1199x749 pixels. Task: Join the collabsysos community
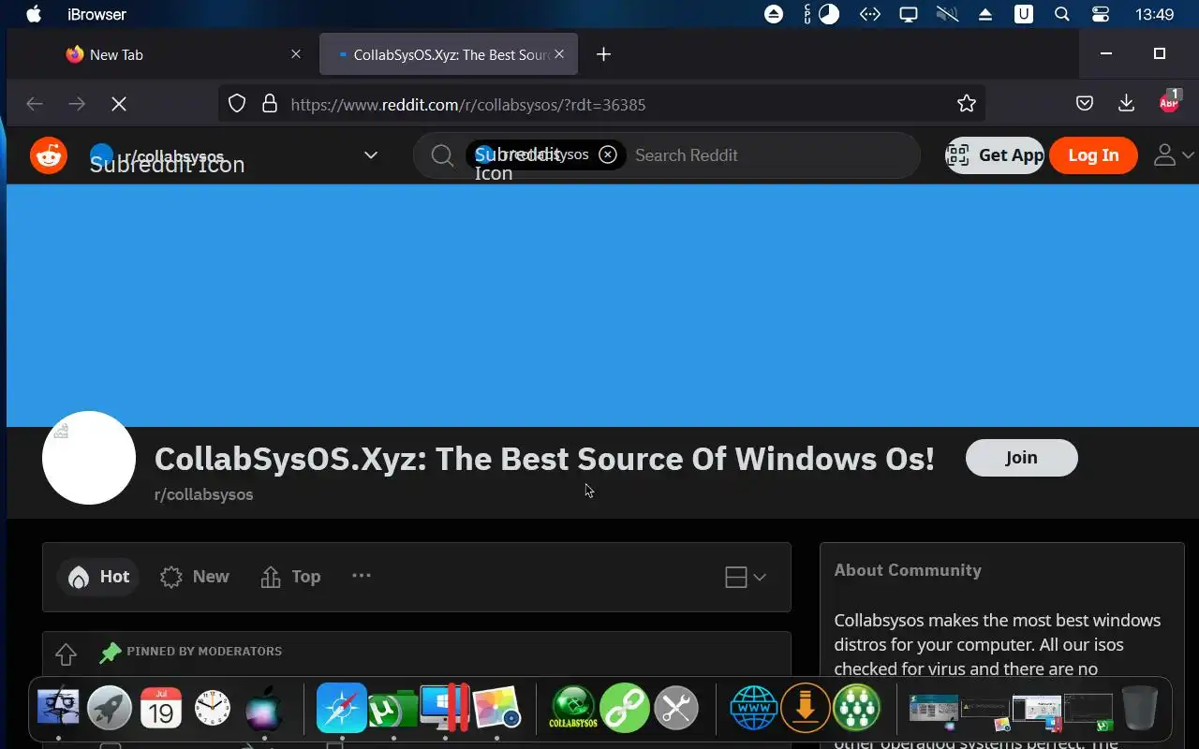1021,458
